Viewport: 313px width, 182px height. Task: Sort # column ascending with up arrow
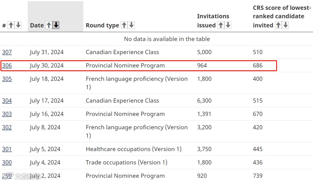(11, 25)
